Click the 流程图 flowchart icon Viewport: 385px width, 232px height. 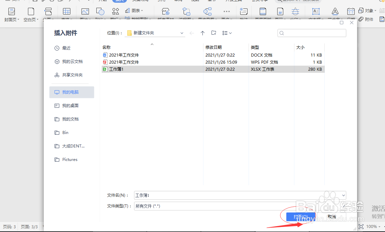click(186, 11)
